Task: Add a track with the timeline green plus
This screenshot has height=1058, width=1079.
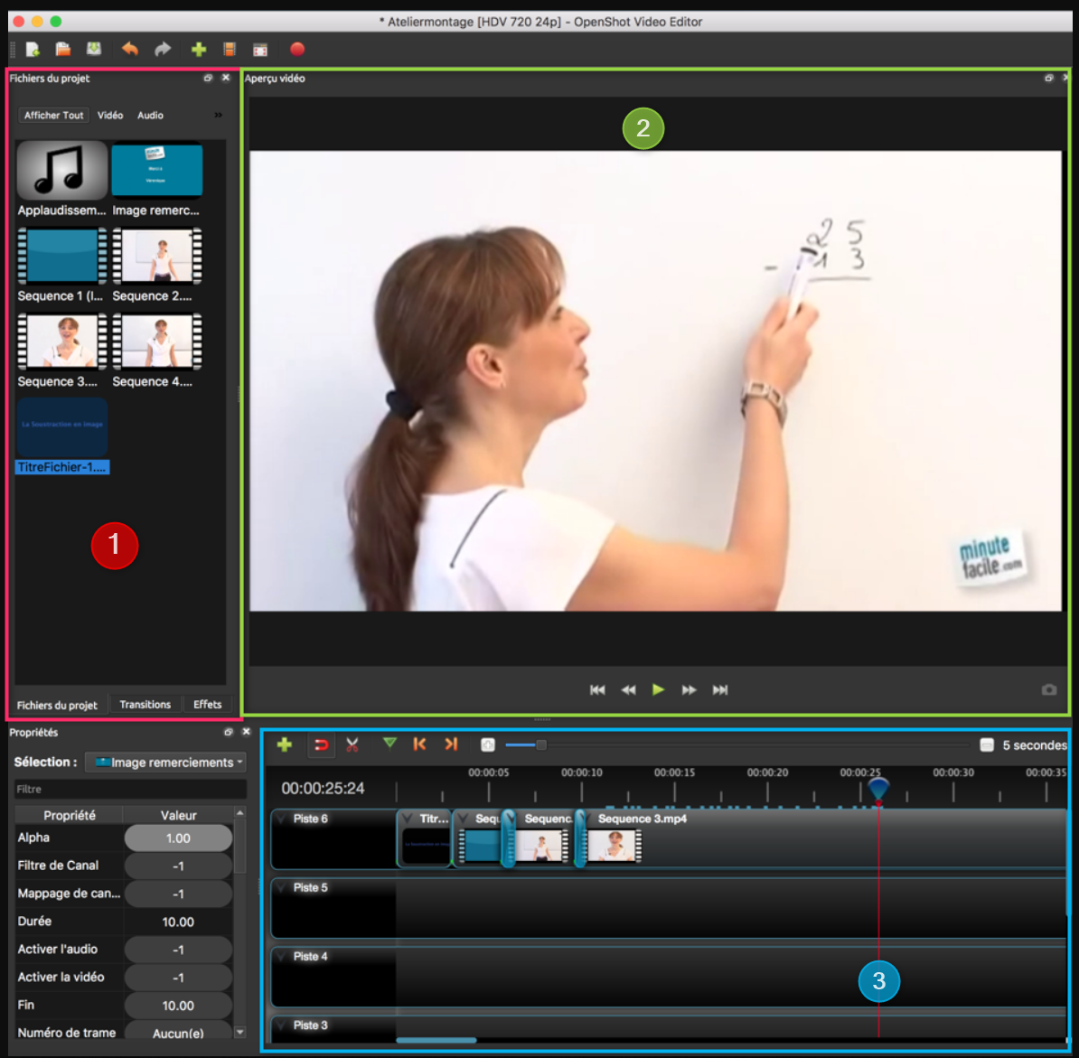Action: 284,744
